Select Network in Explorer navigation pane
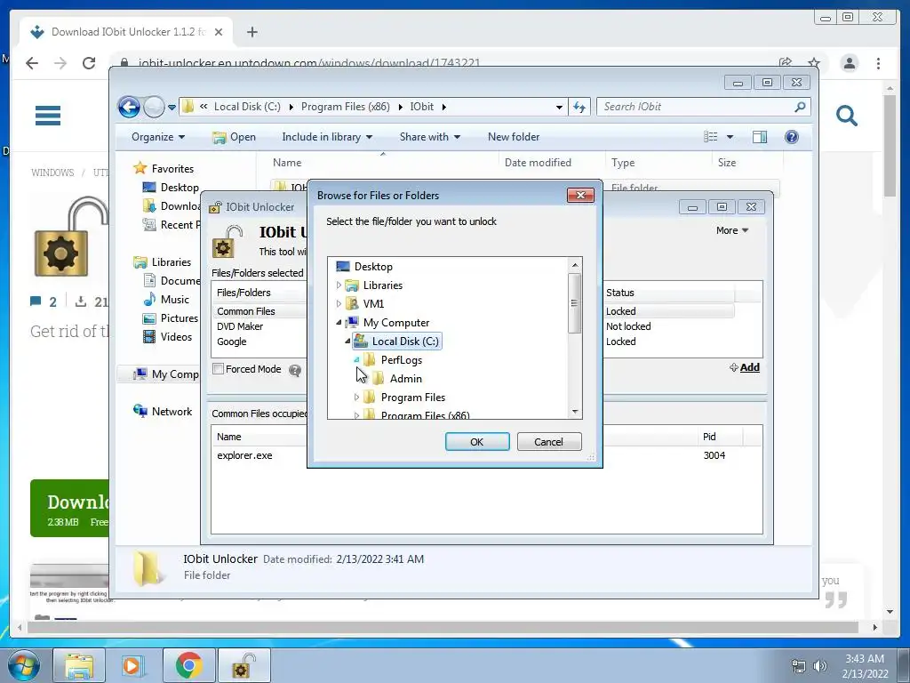 (x=172, y=411)
